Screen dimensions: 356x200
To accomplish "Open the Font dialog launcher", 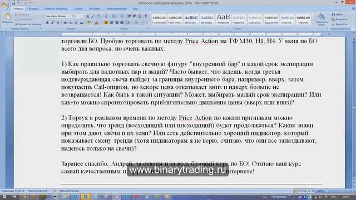I will pyautogui.click(x=101, y=29).
